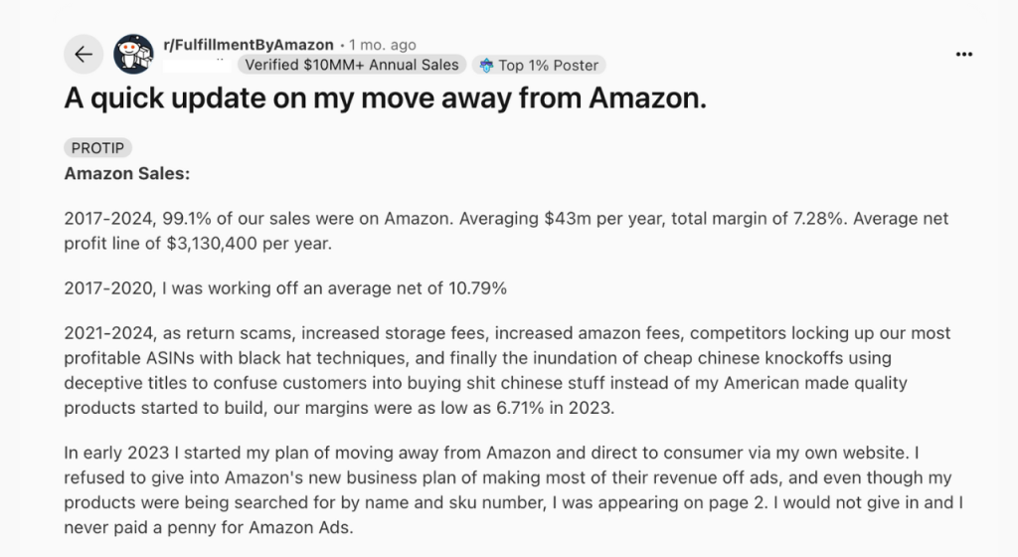1018x557 pixels.
Task: Click the post title about moving away from Amazon
Action: 385,98
